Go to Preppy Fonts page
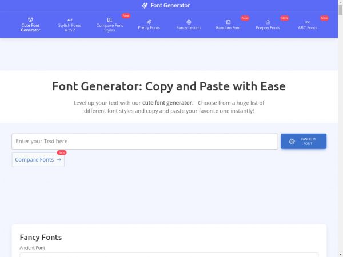 (268, 25)
